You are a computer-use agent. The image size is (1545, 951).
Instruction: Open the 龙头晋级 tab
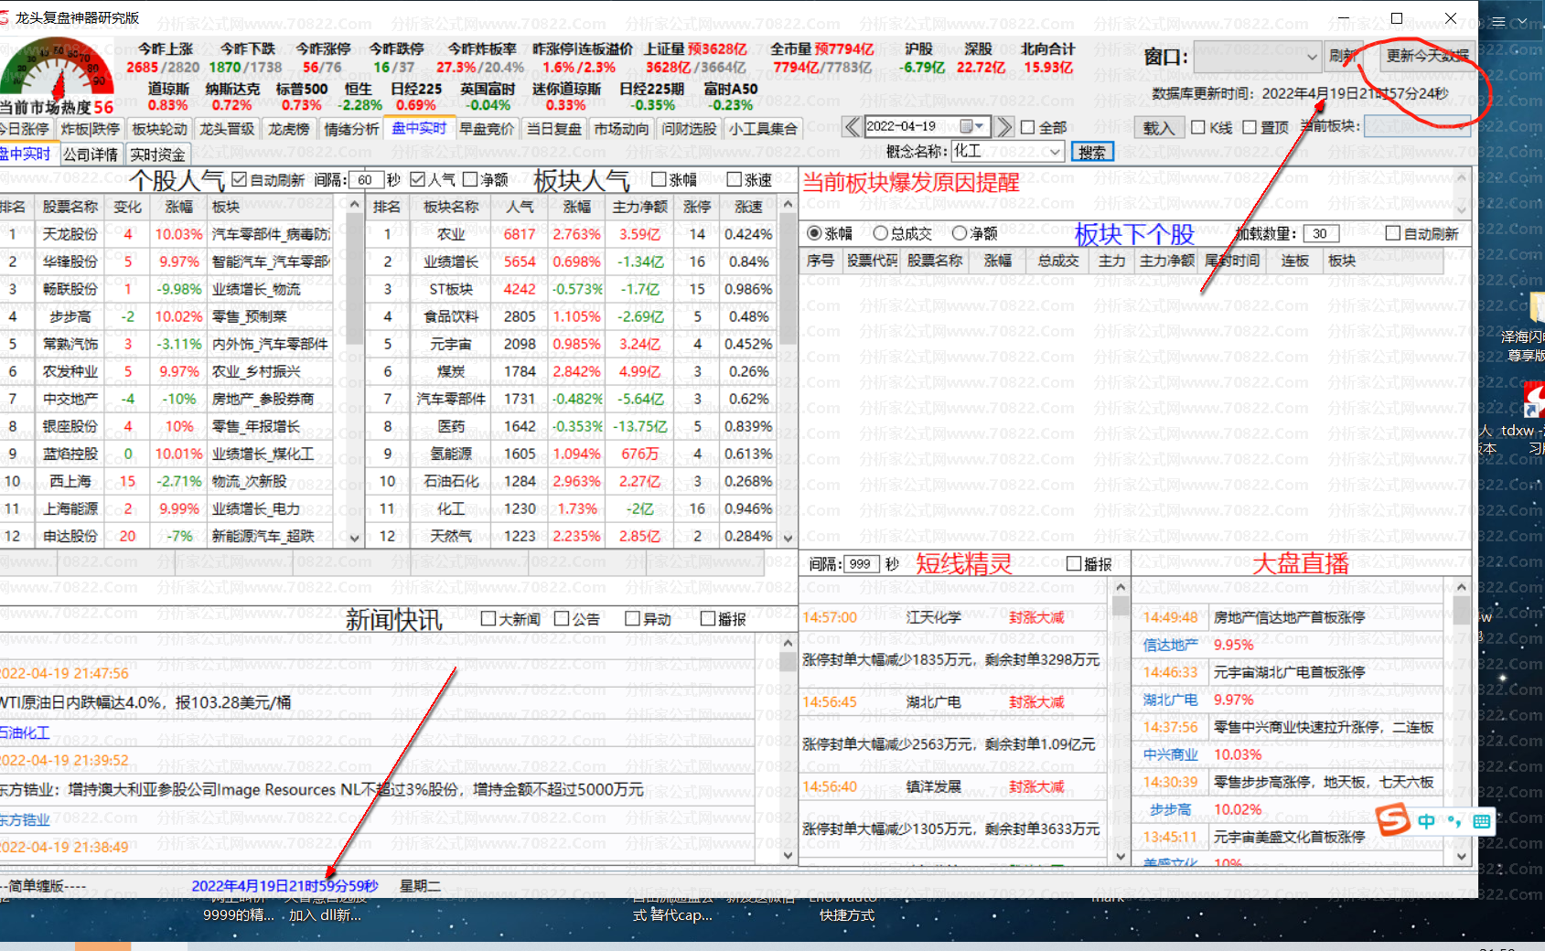tap(227, 129)
